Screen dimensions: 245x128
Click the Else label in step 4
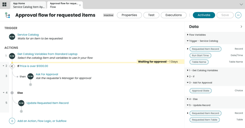point(20,93)
